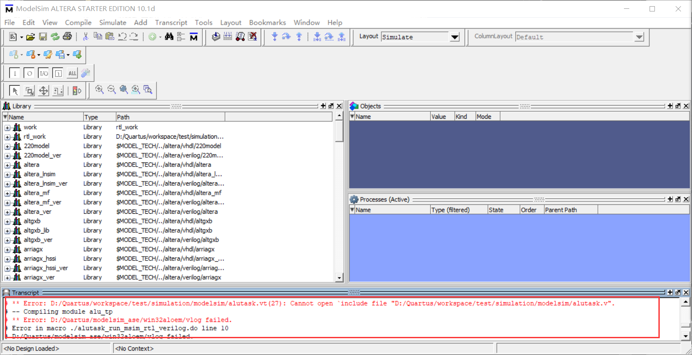Viewport: 692px width, 355px height.
Task: Open the ColumnLayout dropdown showing Default
Action: [639, 37]
